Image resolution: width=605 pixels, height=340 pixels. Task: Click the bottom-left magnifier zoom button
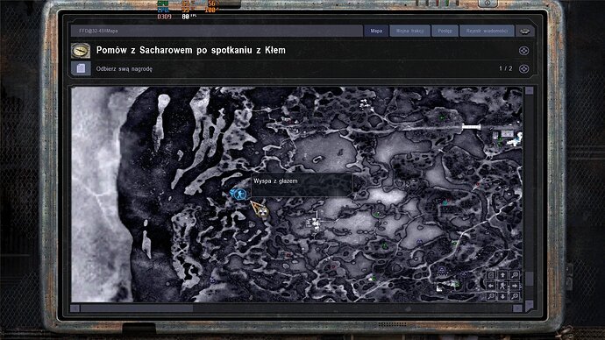491,296
